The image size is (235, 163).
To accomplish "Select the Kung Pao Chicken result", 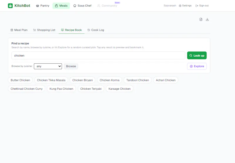I will [61, 89].
